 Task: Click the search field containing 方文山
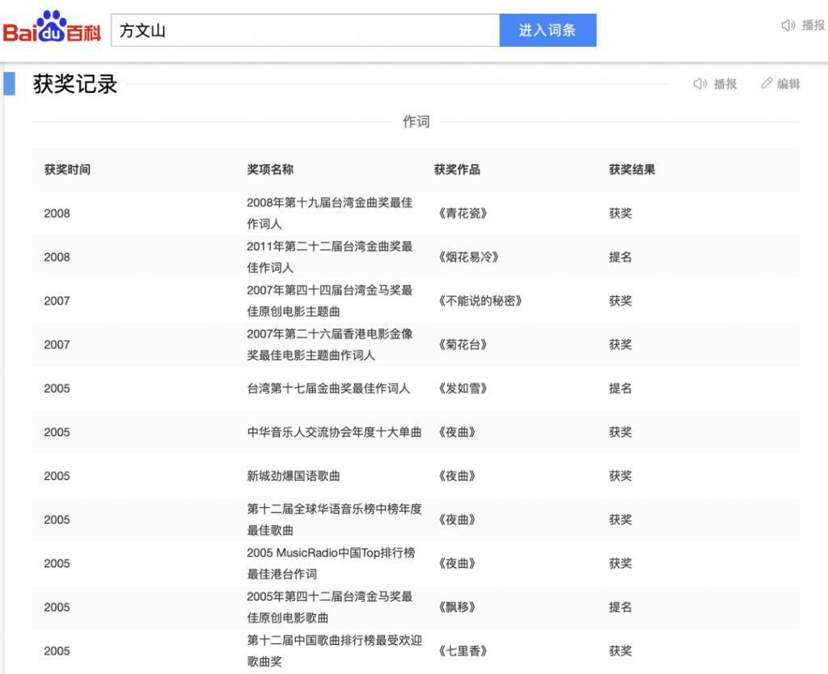305,30
